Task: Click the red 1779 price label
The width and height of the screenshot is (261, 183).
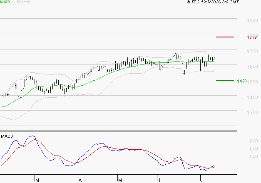Action: point(252,37)
